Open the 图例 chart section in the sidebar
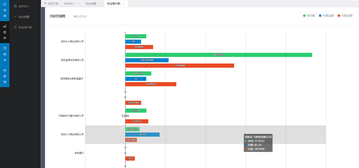The width and height of the screenshot is (359, 168). 4,32
